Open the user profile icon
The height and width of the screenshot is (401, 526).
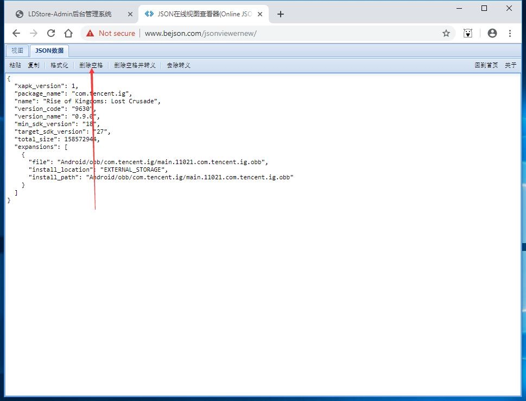click(492, 33)
